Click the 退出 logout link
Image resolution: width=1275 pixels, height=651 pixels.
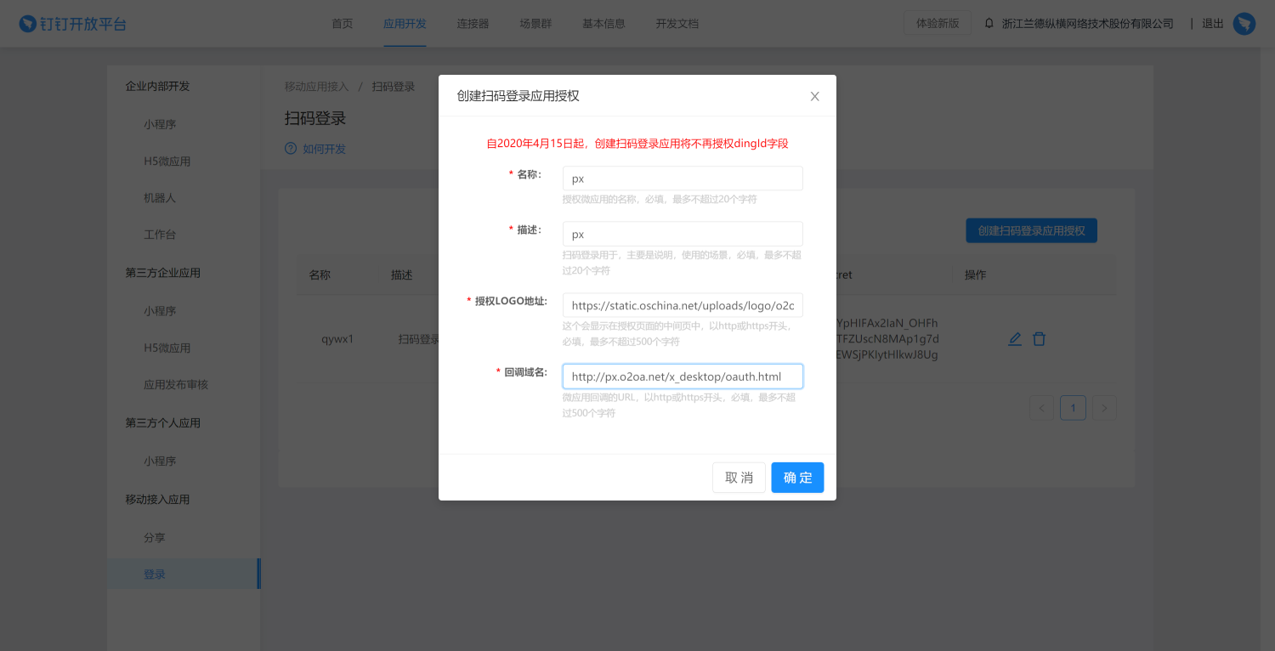click(1213, 24)
